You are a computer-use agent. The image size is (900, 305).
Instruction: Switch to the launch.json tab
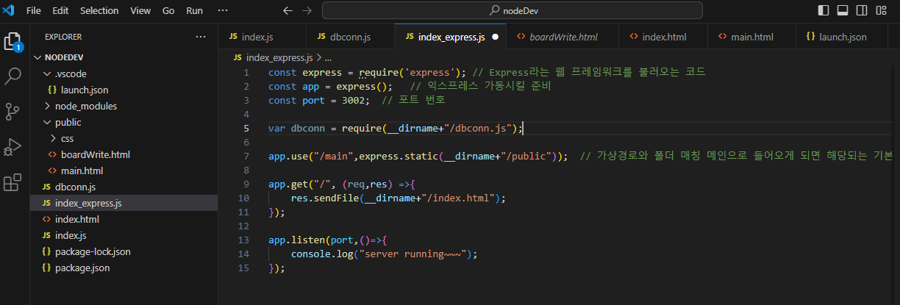pos(843,36)
